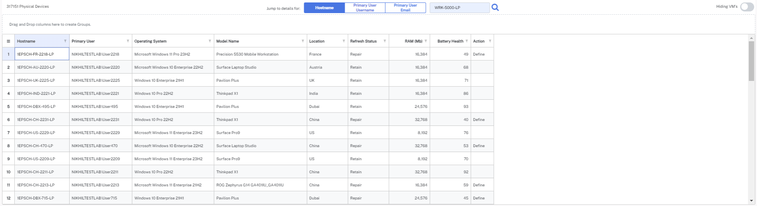Click Define for 1EPSCH-FR-2218-LP
This screenshot has width=757, height=206.
click(x=479, y=54)
